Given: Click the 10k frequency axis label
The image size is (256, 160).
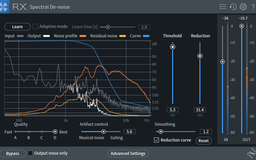Looking at the screenshot, I should [x=126, y=120].
